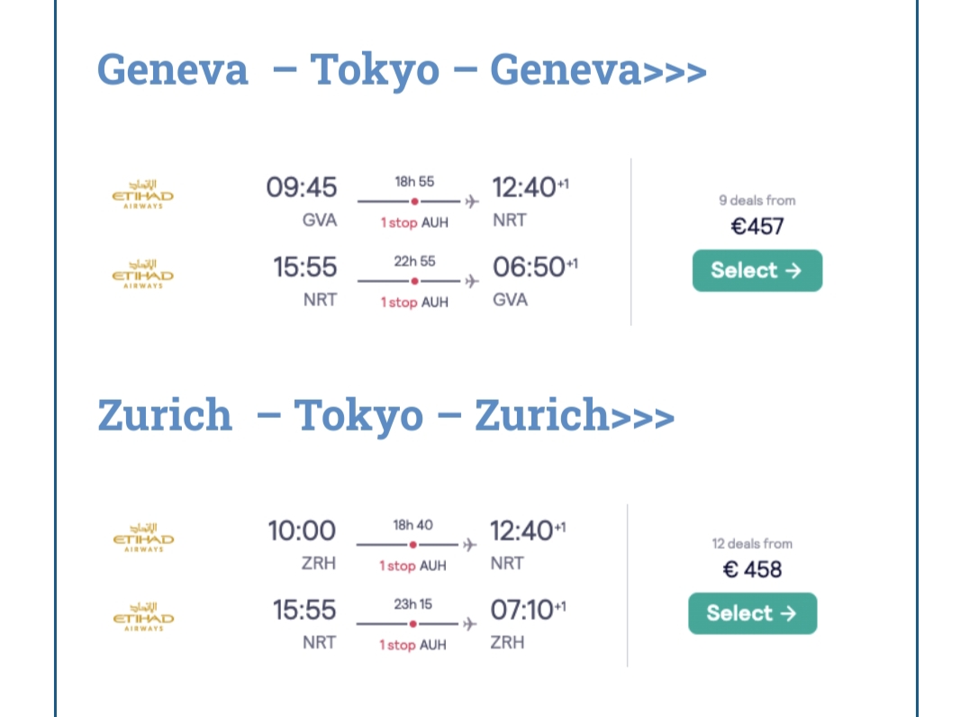Click Etihad logo on NRT to GVA return
Screen dimensions: 970x717
pyautogui.click(x=142, y=274)
